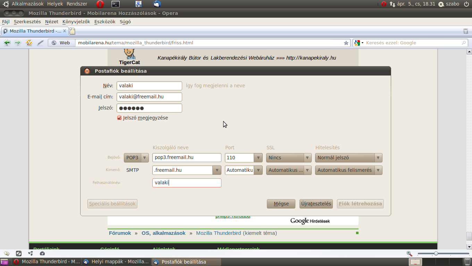Click the Fiók létrehozása button
Screen dimensions: 472x266
click(360, 204)
